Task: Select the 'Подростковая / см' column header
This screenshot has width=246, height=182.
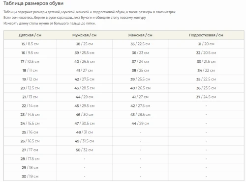Action: point(206,35)
